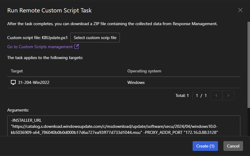Cancel the custom script task

click(233, 146)
